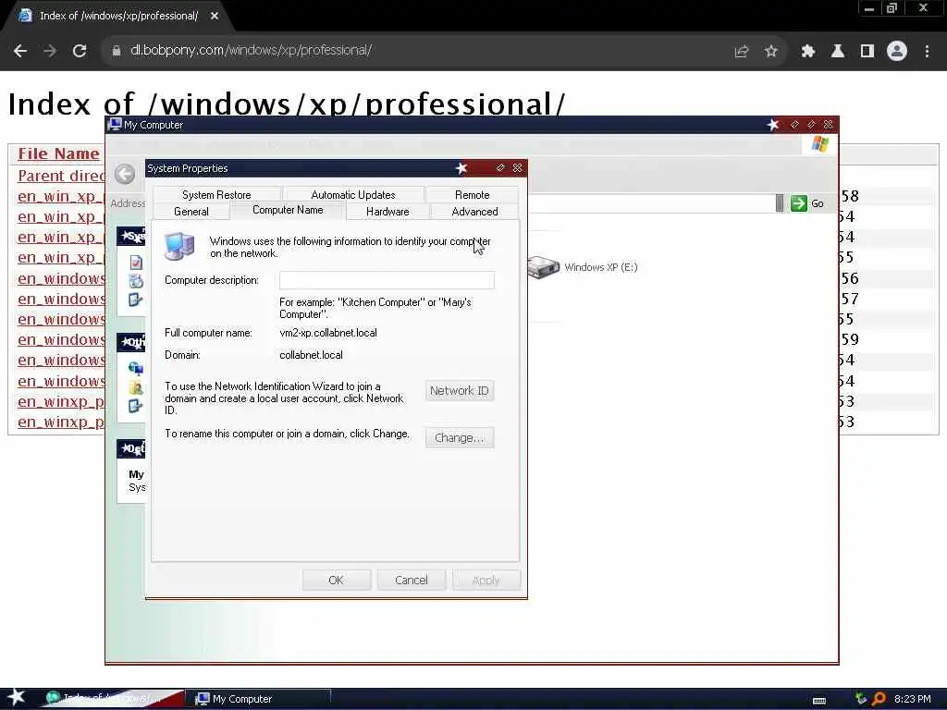Open the Parent directory link
The height and width of the screenshot is (710, 947).
pos(61,176)
